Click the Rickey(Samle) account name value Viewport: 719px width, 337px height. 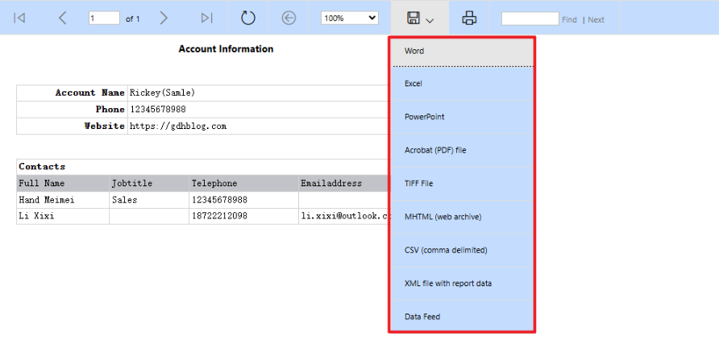tap(162, 93)
